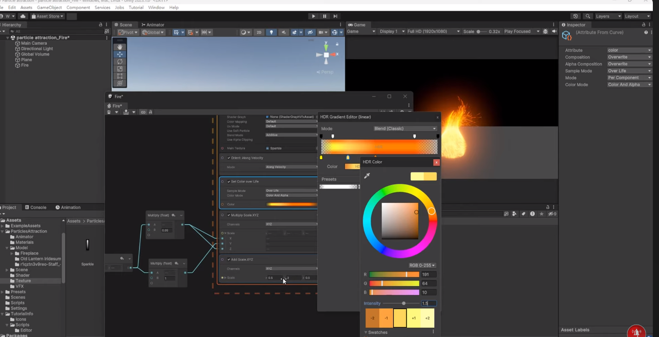Select the Move tool in the Scene toolbar
Screen dimensions: 659x337
coord(120,54)
